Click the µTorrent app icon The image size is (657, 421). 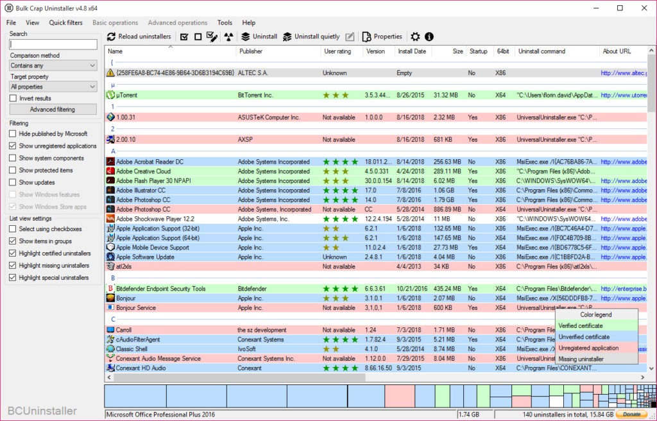[110, 95]
